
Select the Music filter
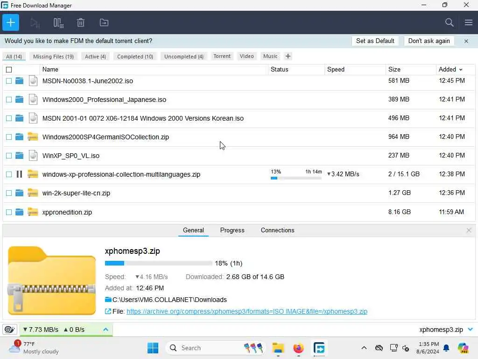270,56
